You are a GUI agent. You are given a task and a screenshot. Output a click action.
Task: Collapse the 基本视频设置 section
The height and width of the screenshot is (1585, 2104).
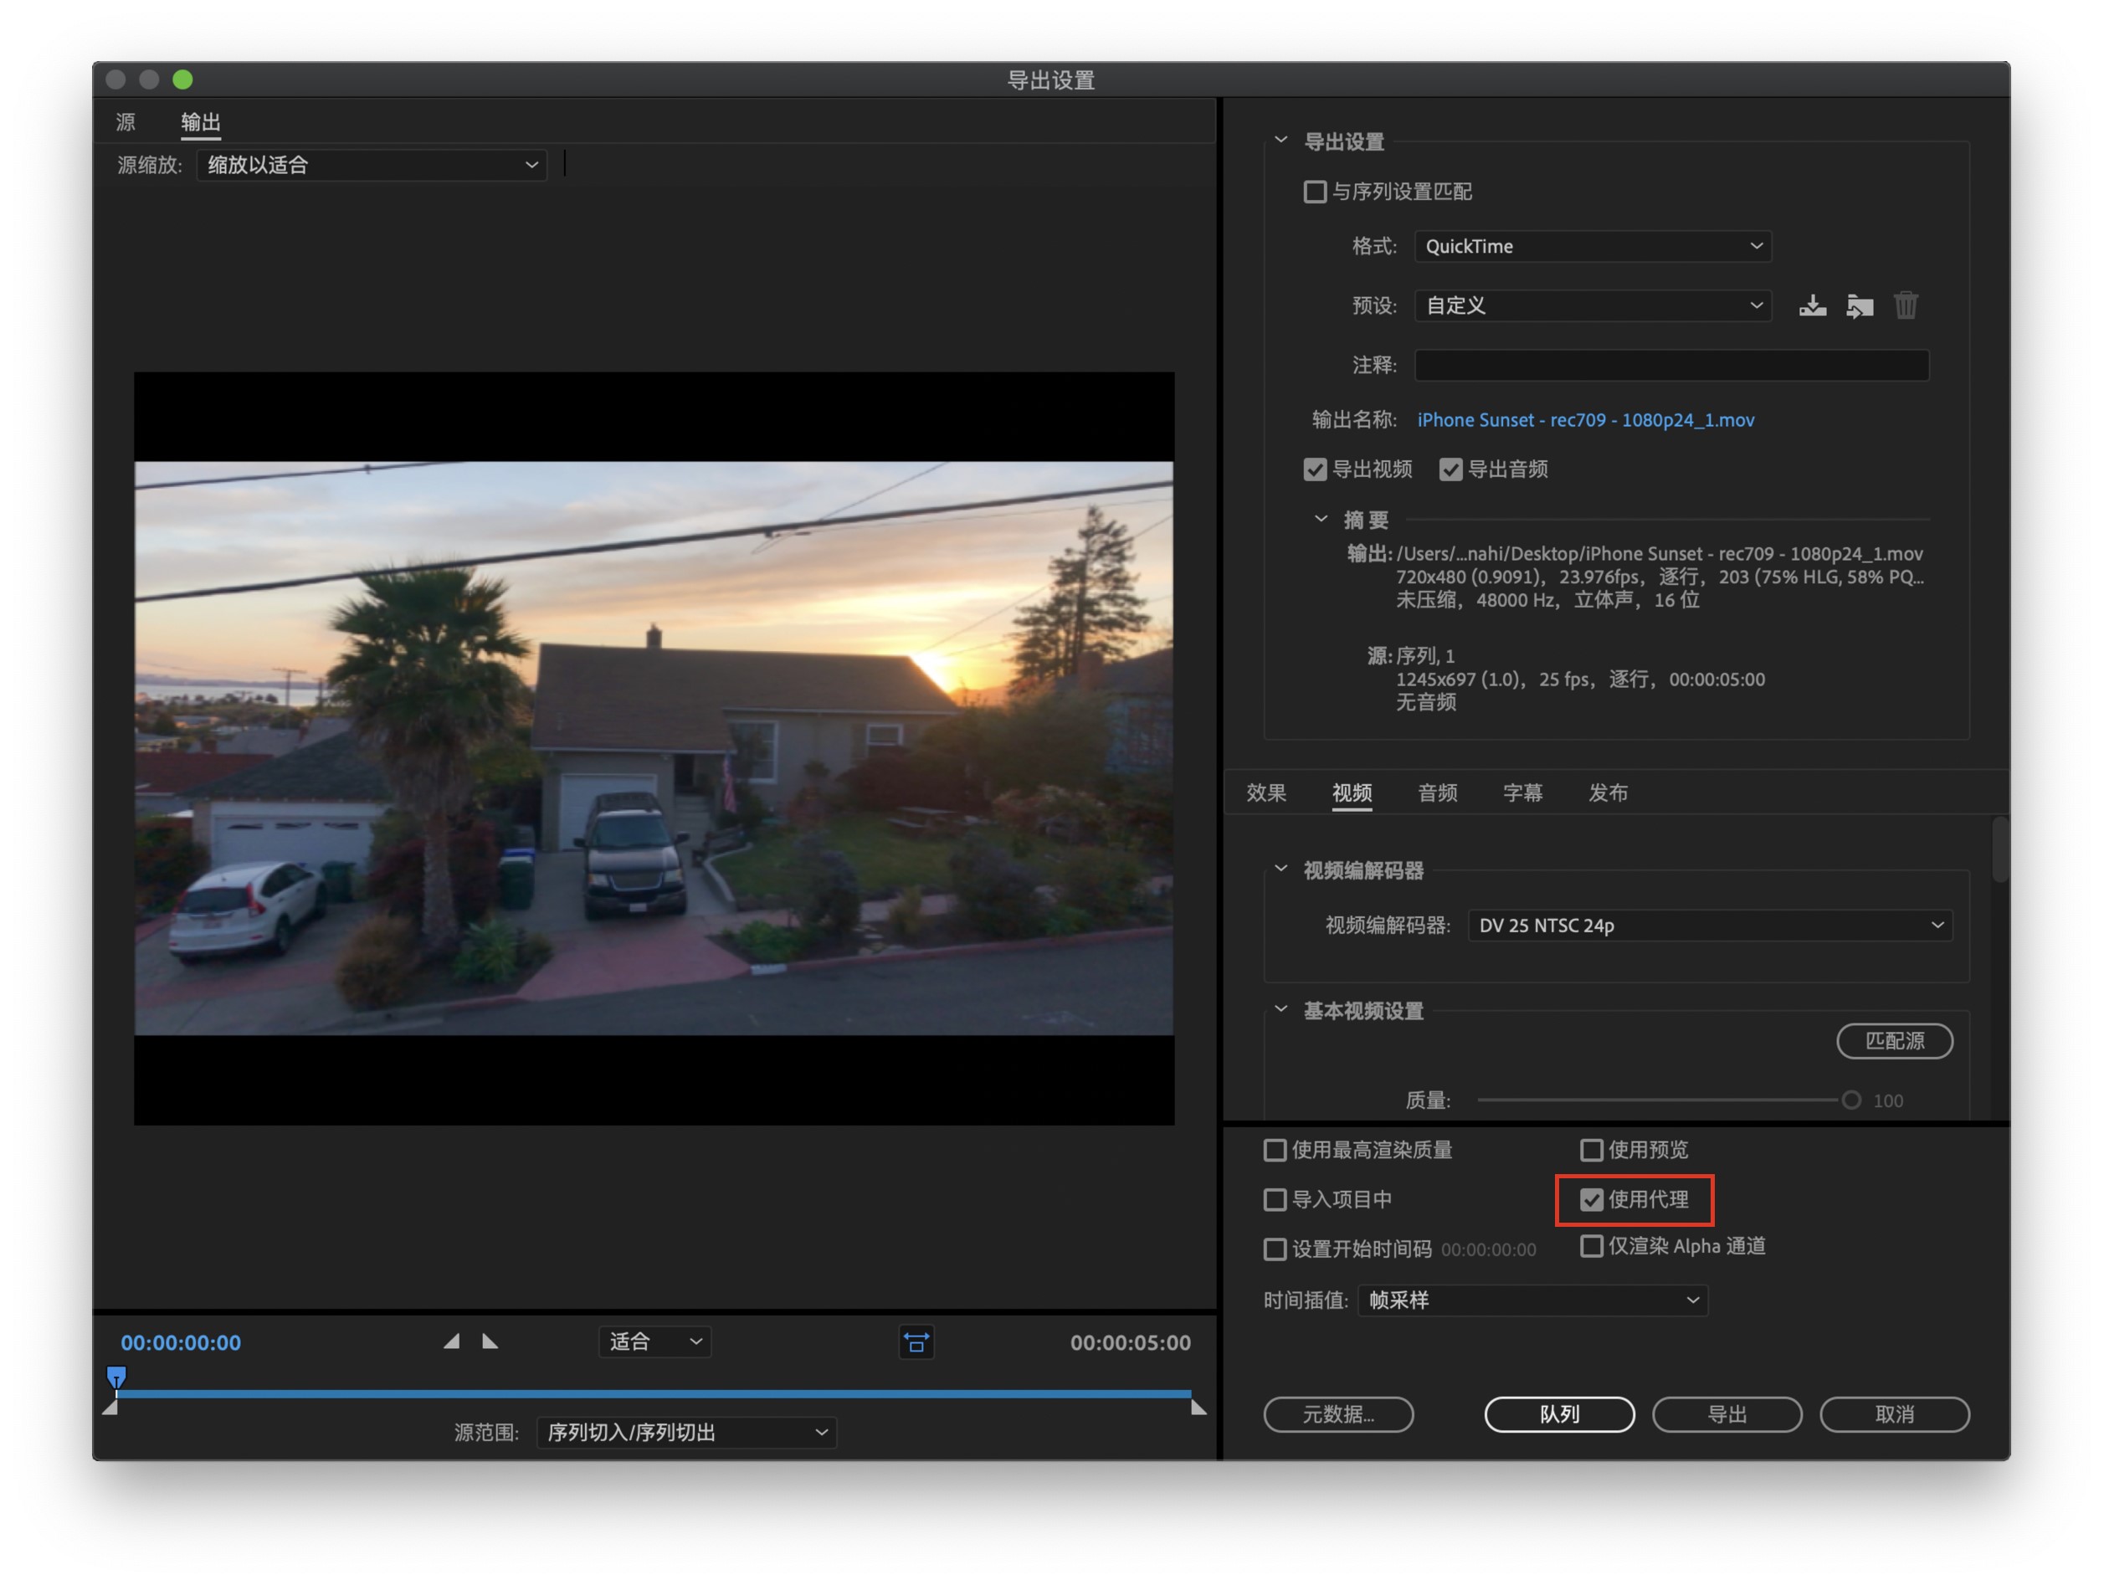point(1281,1008)
